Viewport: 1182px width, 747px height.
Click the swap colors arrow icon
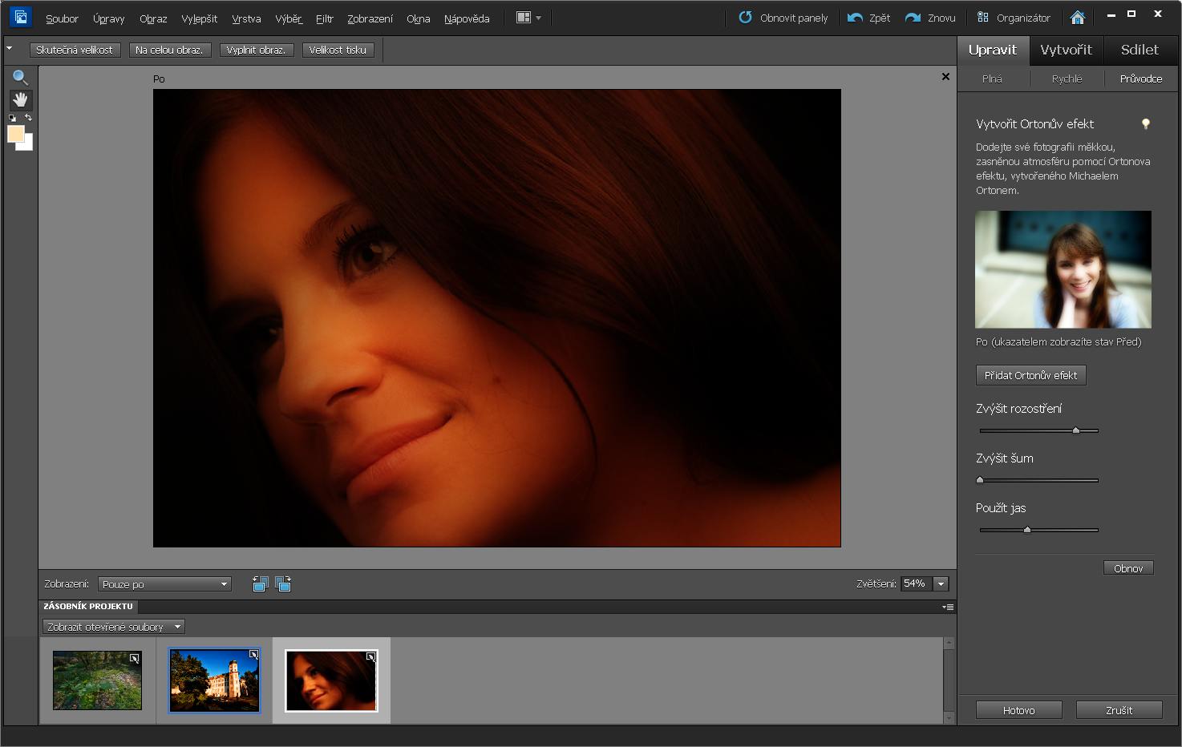pos(28,118)
